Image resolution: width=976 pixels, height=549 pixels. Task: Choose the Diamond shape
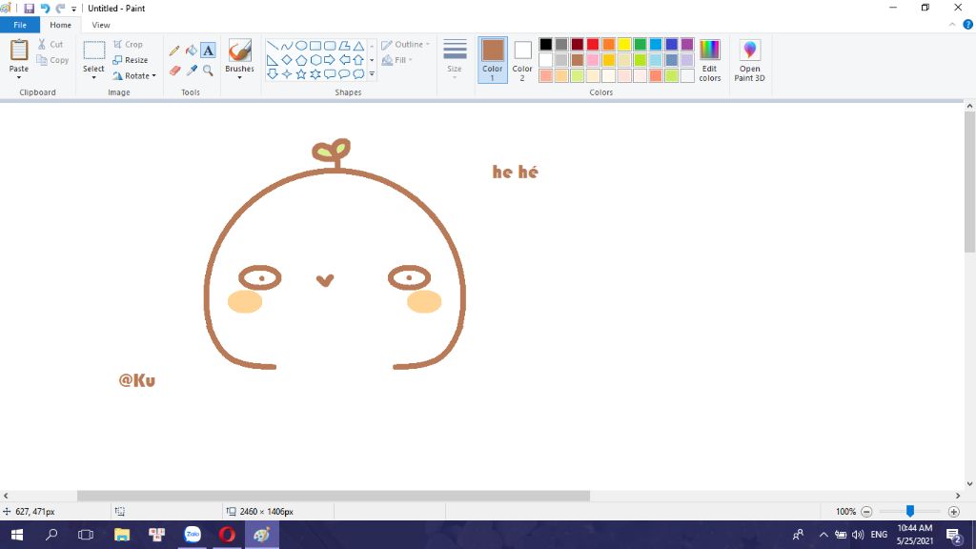pos(286,60)
